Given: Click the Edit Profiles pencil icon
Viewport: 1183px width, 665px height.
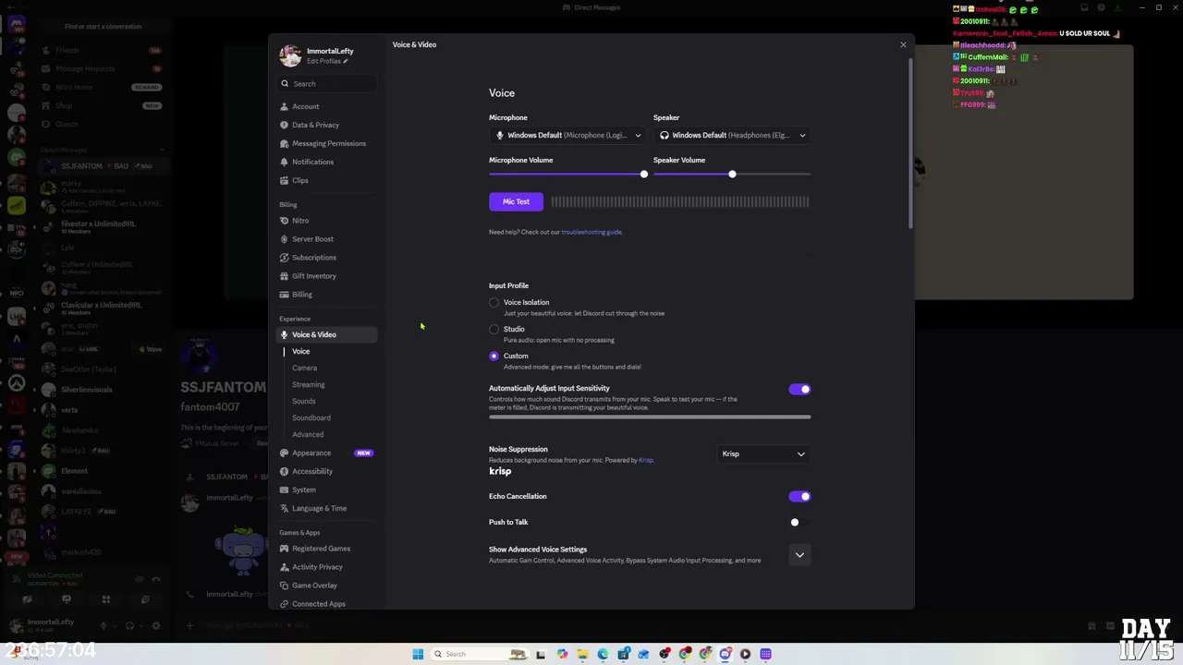Looking at the screenshot, I should coord(346,61).
